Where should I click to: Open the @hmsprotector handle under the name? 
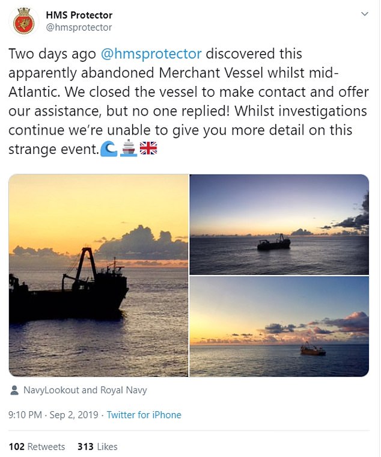pyautogui.click(x=79, y=27)
